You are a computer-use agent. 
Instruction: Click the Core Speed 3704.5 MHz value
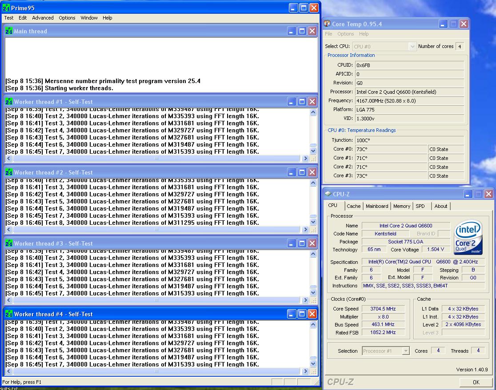(x=383, y=309)
